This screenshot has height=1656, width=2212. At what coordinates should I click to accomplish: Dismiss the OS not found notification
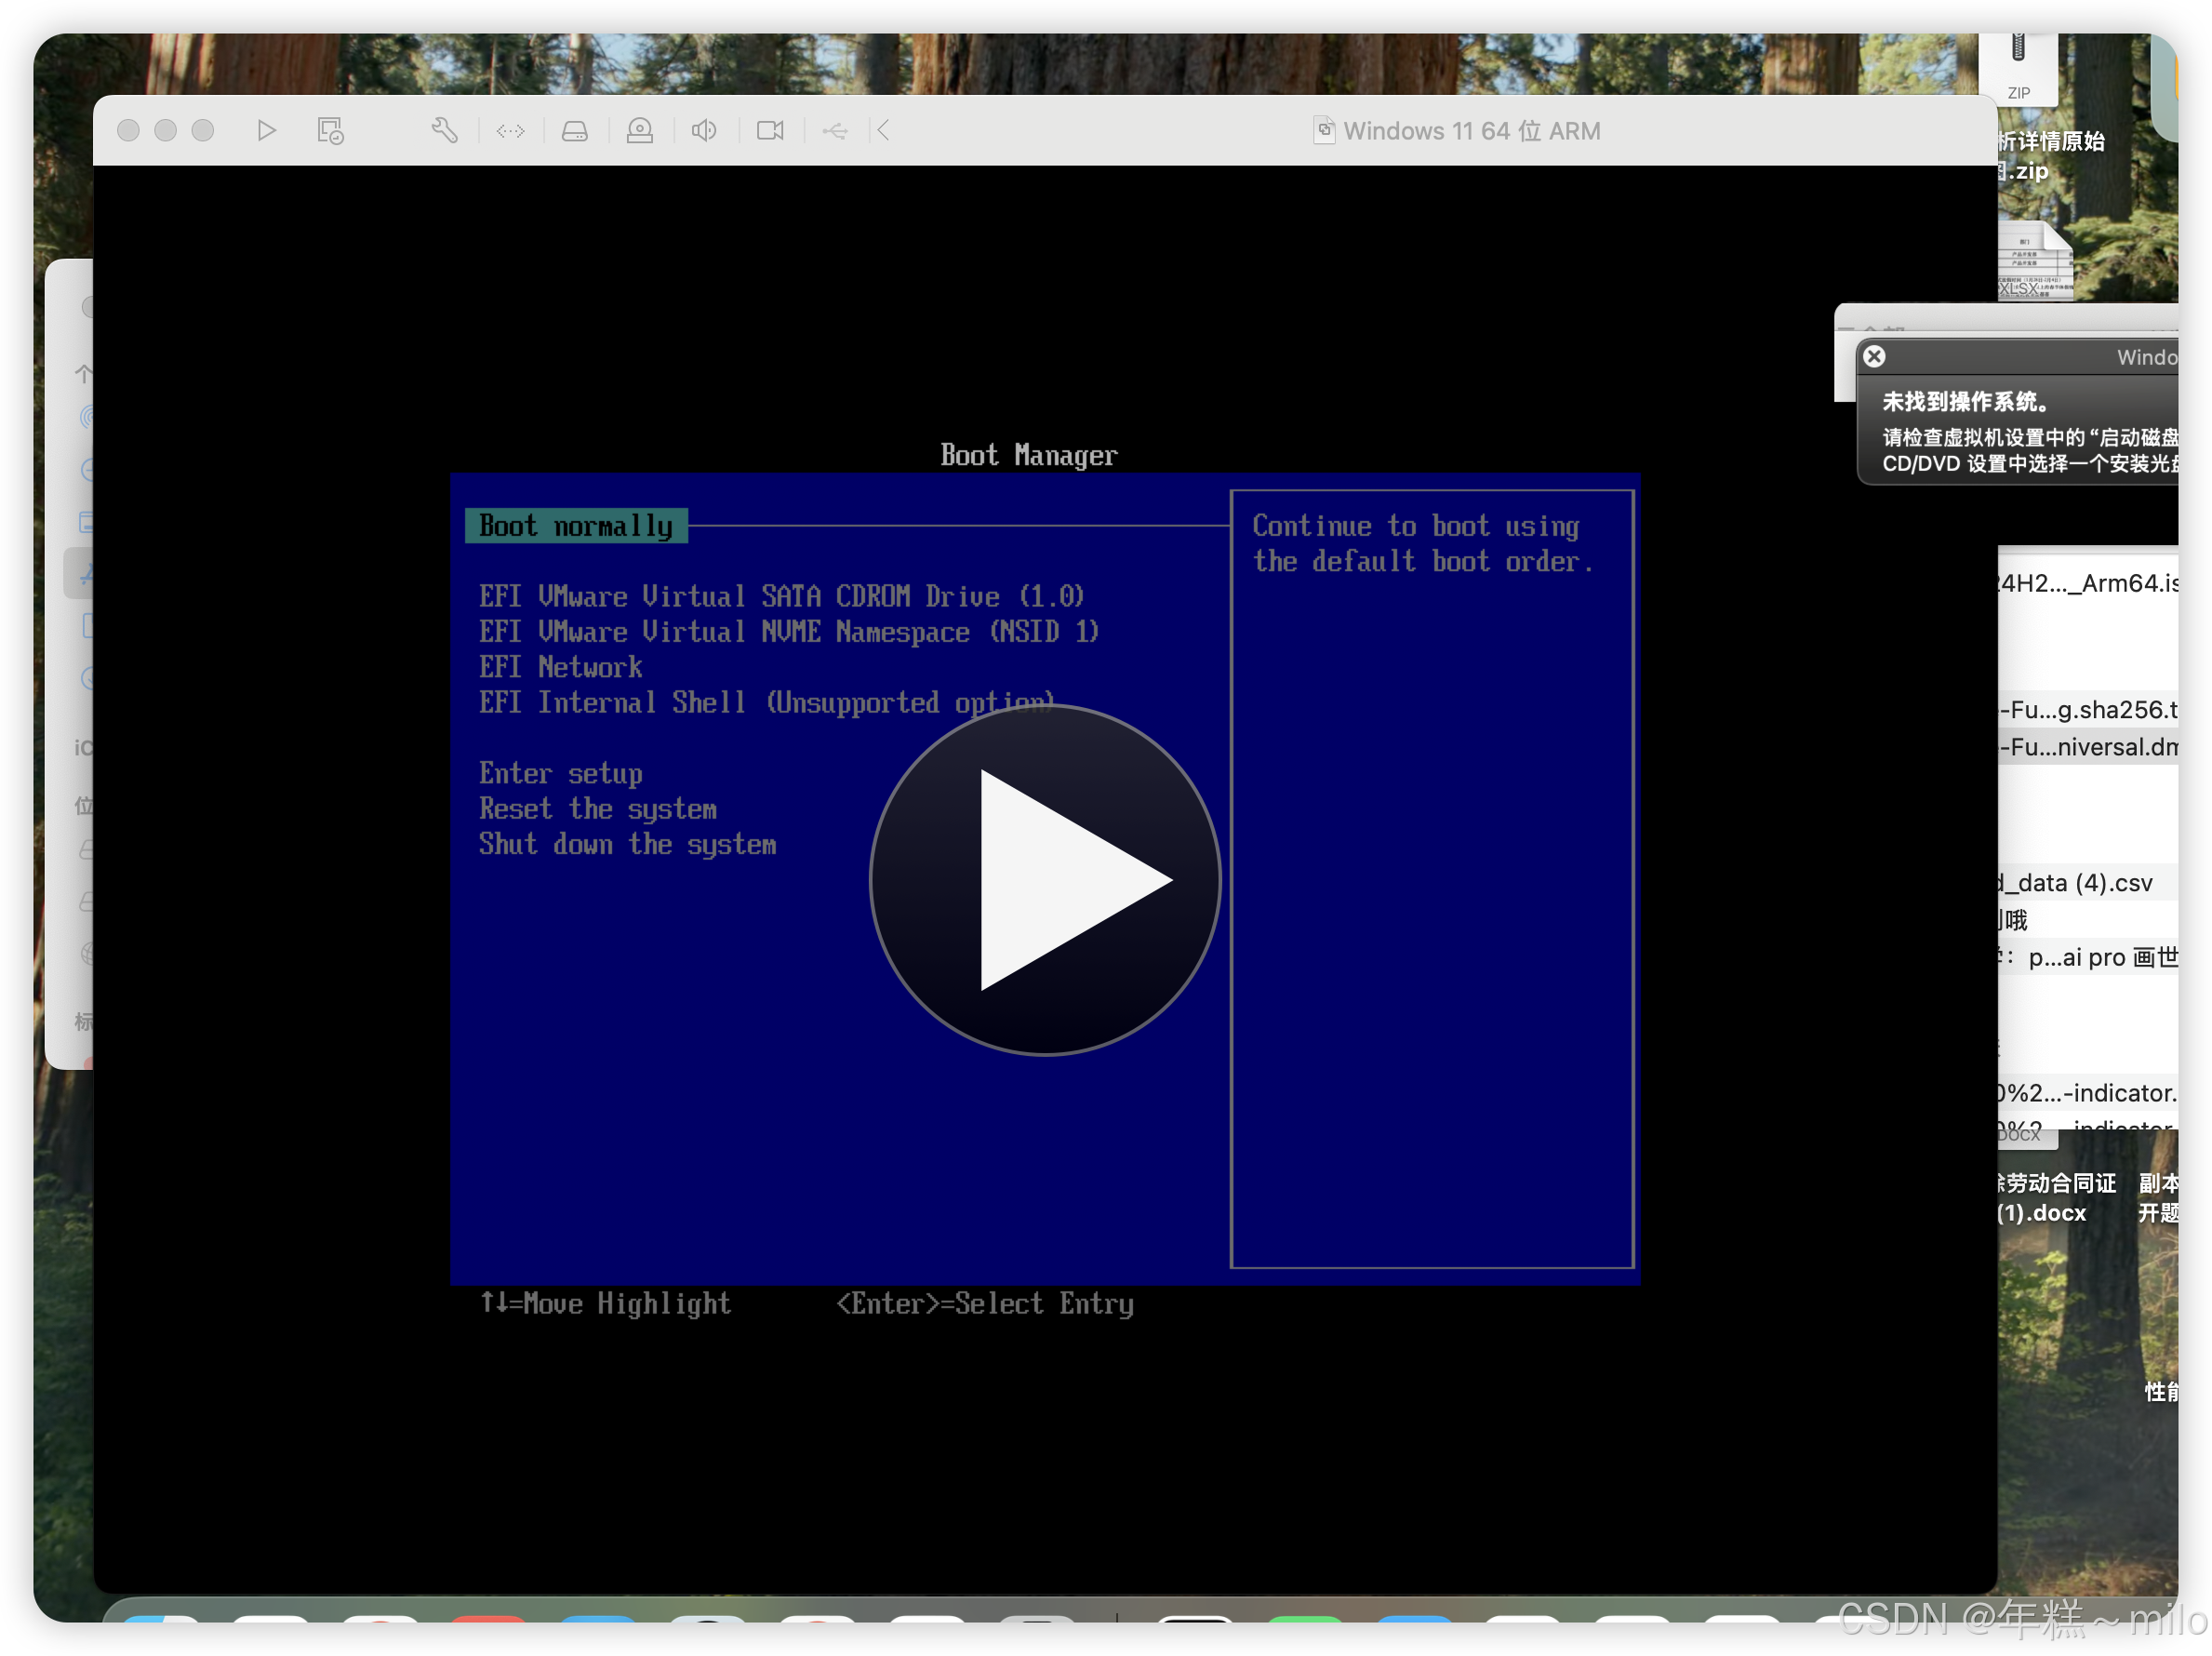pos(1875,357)
